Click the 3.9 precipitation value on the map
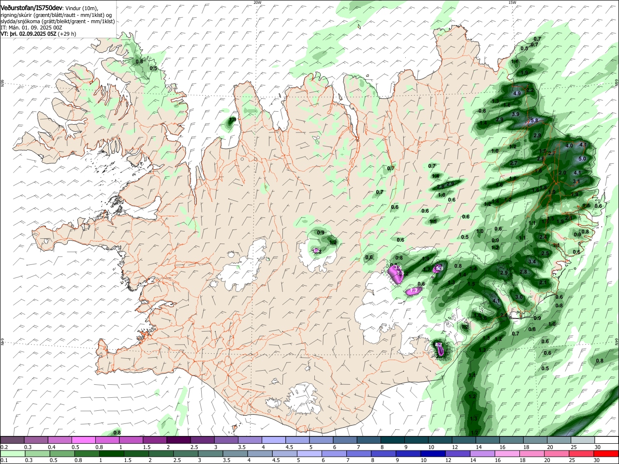619x464 pixels. pyautogui.click(x=516, y=114)
